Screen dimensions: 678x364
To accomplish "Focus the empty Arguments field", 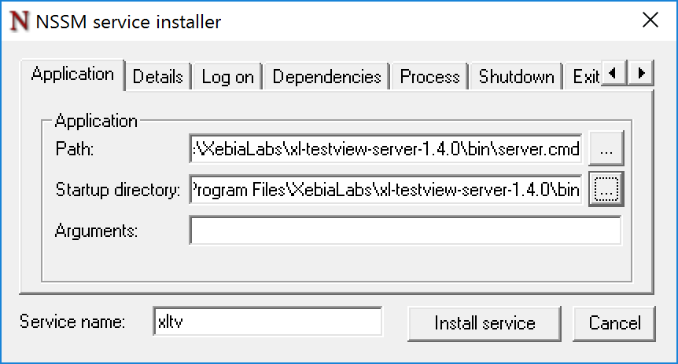I will tap(405, 231).
